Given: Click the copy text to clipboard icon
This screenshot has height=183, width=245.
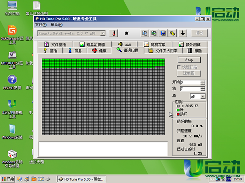Looking at the screenshot, I should pos(145,33).
